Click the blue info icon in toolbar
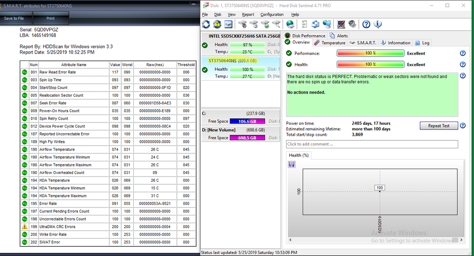 378,24
